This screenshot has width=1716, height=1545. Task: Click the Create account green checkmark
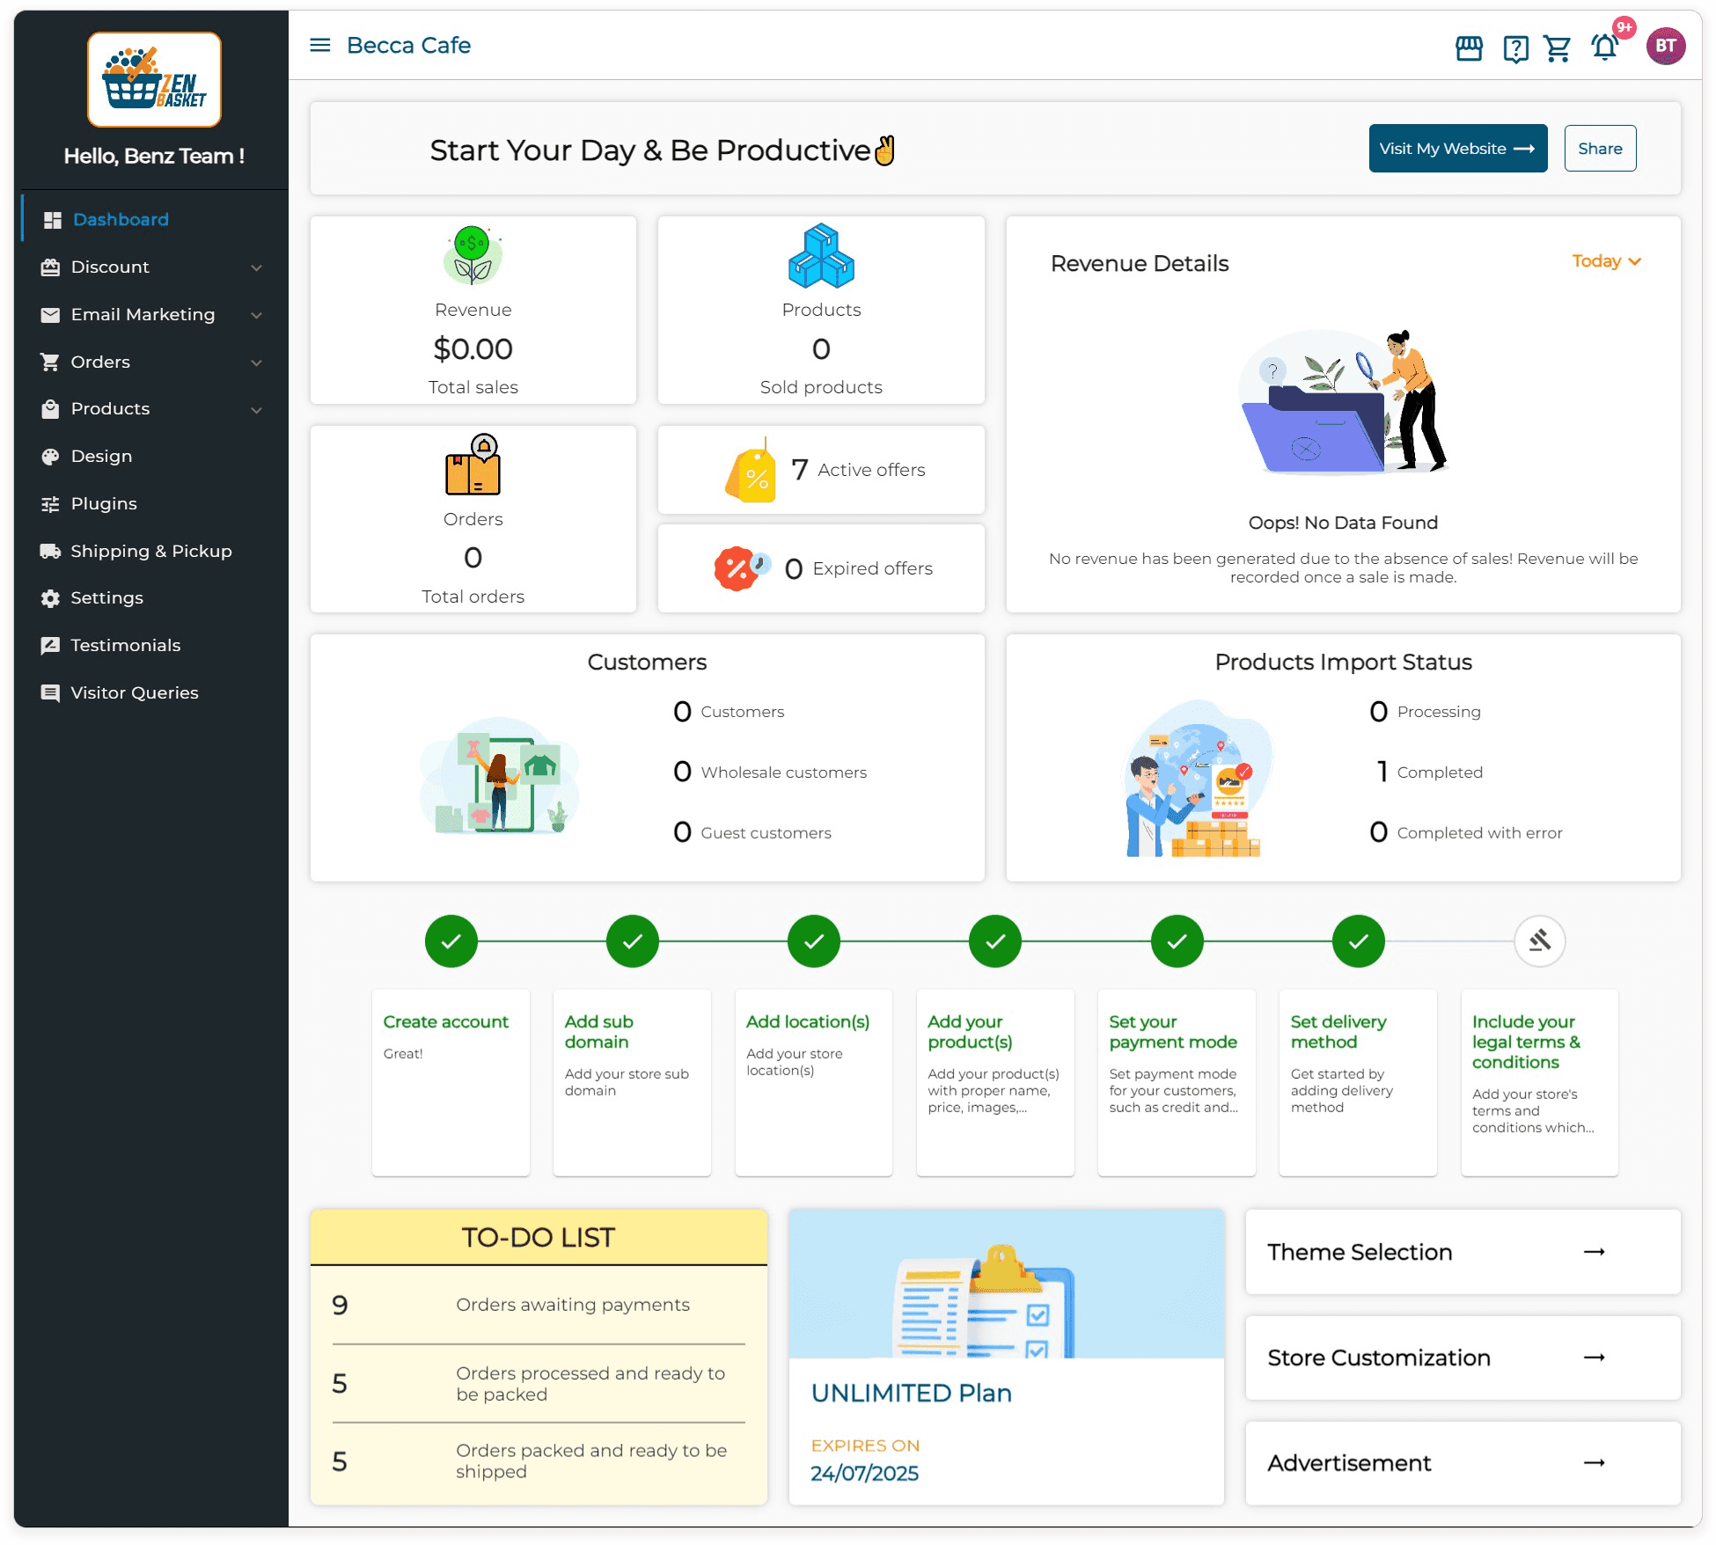tap(451, 941)
